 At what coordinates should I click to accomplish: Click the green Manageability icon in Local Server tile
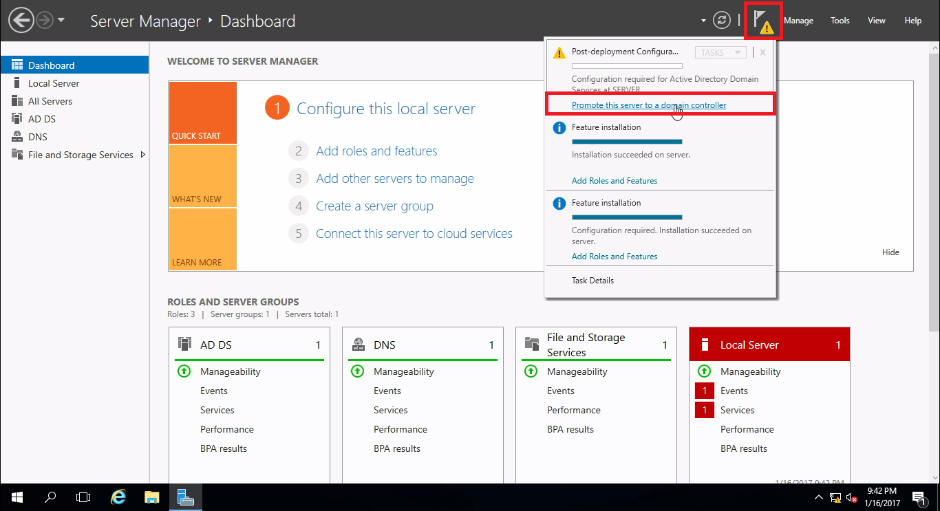pos(704,371)
